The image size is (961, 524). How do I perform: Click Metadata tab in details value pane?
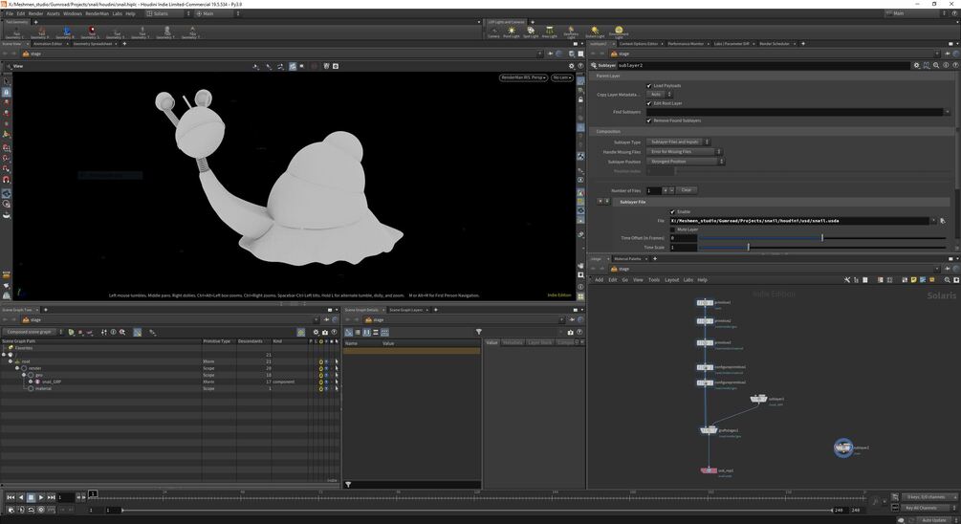point(513,342)
